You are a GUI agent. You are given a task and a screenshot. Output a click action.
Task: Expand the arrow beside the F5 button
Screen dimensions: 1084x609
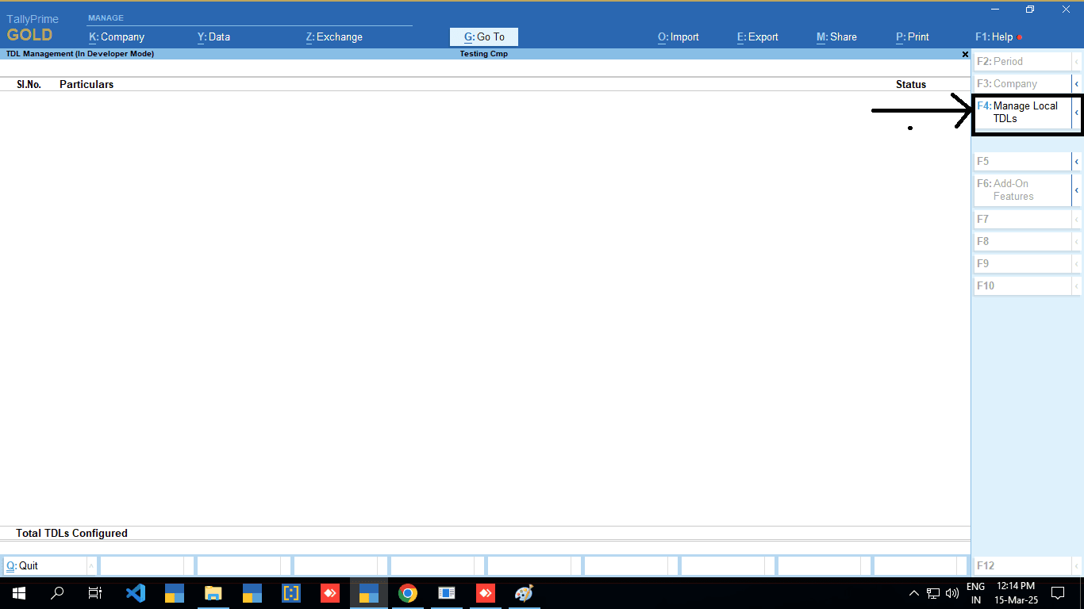point(1077,161)
